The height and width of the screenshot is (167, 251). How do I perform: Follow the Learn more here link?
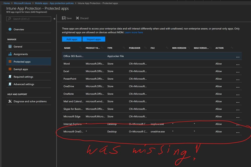click(x=134, y=32)
